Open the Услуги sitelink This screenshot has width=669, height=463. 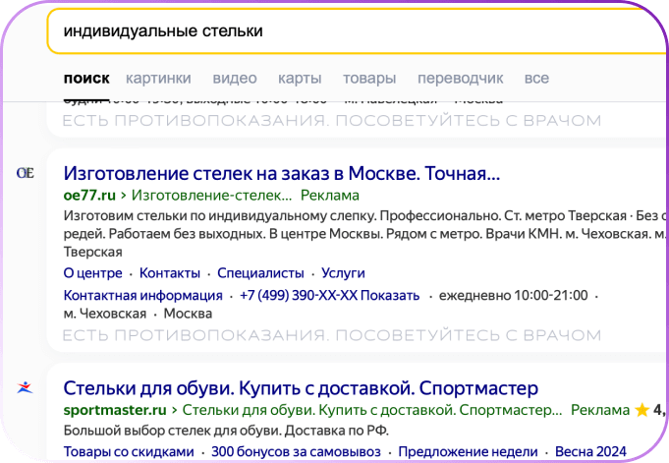343,273
